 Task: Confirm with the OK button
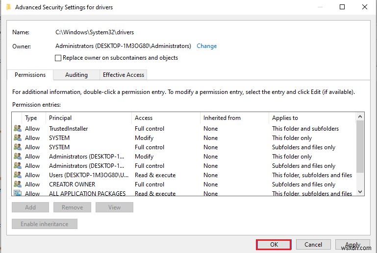click(x=274, y=245)
